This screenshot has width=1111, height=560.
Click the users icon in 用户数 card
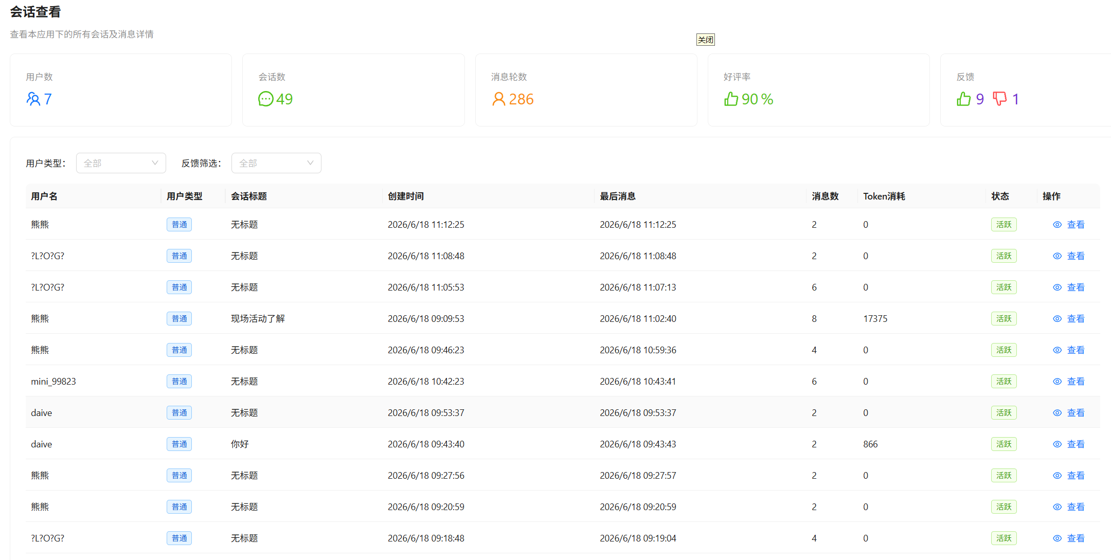33,99
